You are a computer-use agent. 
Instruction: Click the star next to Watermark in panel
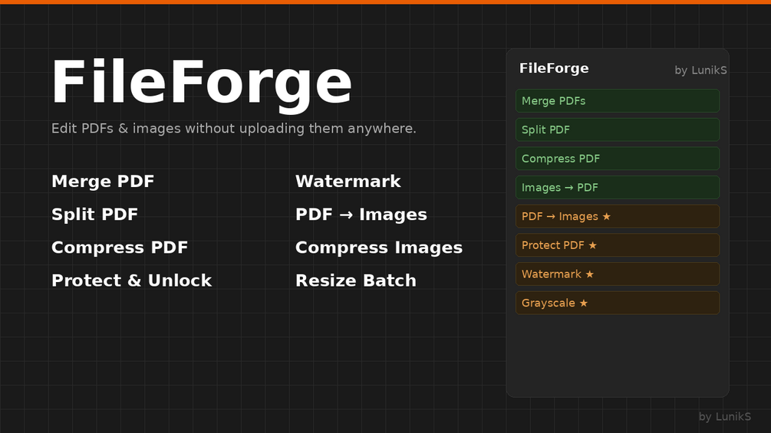coord(589,274)
